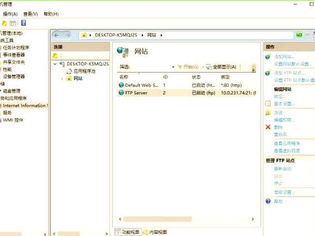Click the sites list horizontal scrollbar thumb
This screenshot has height=236, width=315.
point(158,219)
